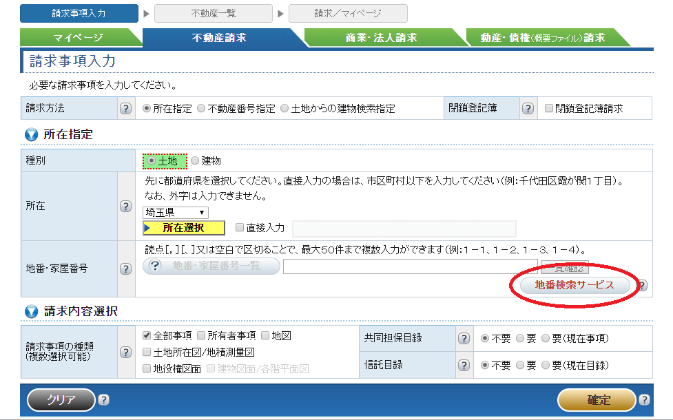Screen dimensions: 673x420
Task: Open 地番・家屋番号一覧 button
Action: pos(211,266)
